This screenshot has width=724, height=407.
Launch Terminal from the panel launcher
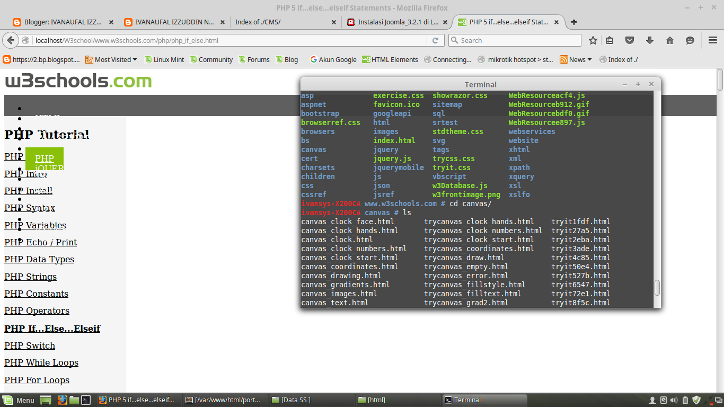tap(86, 400)
